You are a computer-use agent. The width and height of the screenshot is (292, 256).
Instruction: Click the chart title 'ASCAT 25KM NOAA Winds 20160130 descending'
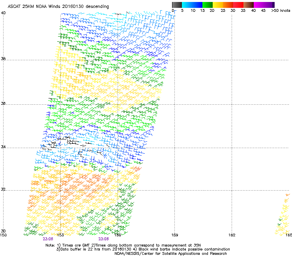(58, 6)
